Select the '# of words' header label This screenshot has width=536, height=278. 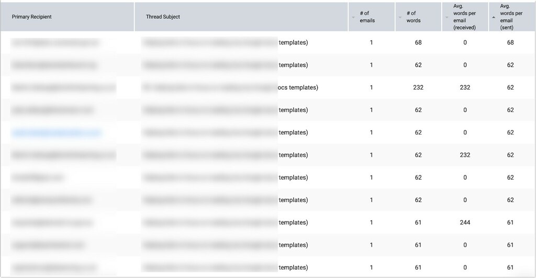click(414, 17)
